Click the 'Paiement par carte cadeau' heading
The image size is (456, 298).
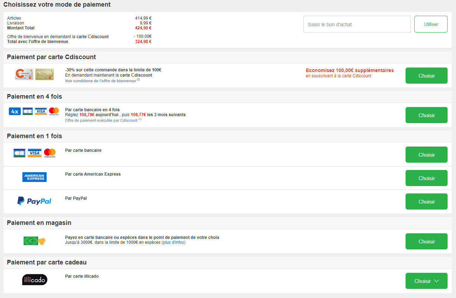tap(47, 262)
